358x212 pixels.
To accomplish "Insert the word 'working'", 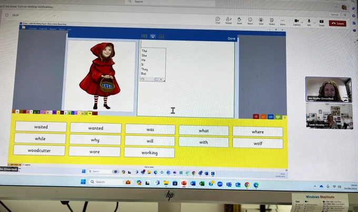I will tap(150, 153).
